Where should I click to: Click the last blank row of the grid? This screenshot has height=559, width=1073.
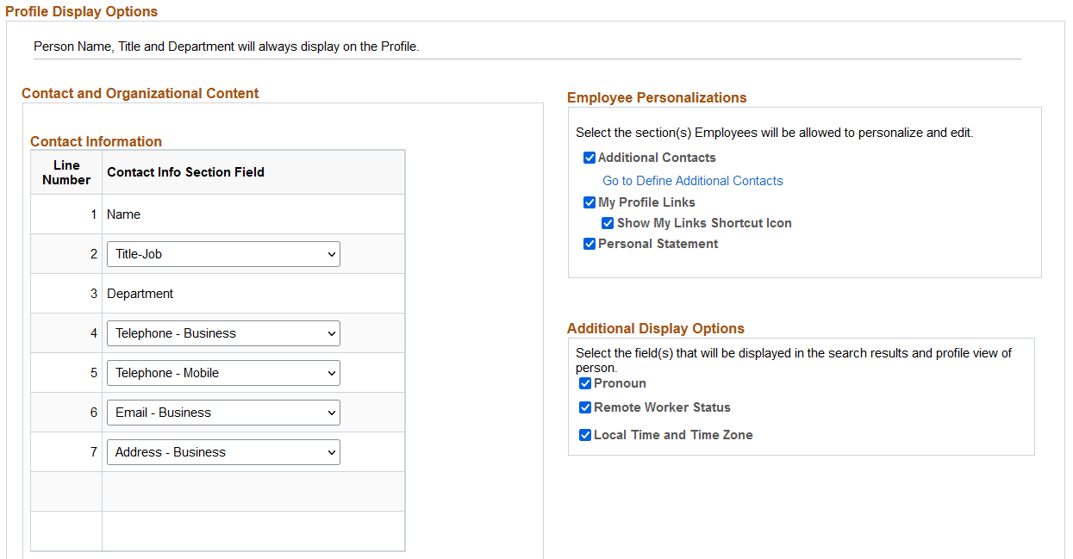pos(253,531)
